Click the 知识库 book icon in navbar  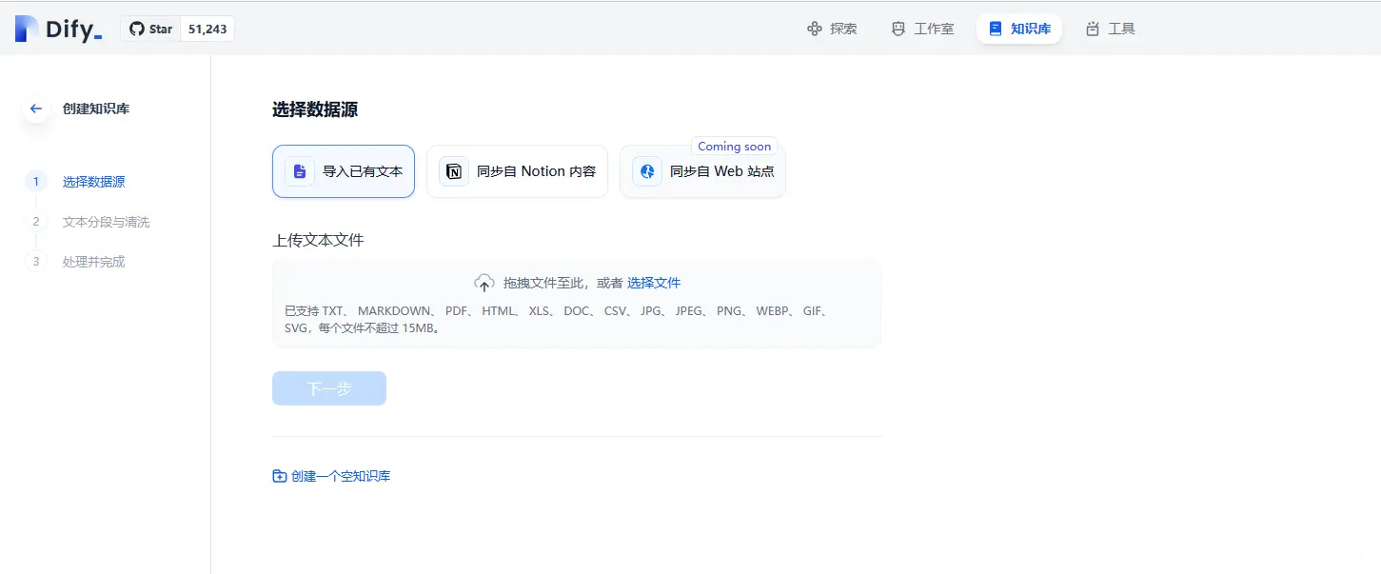(996, 29)
